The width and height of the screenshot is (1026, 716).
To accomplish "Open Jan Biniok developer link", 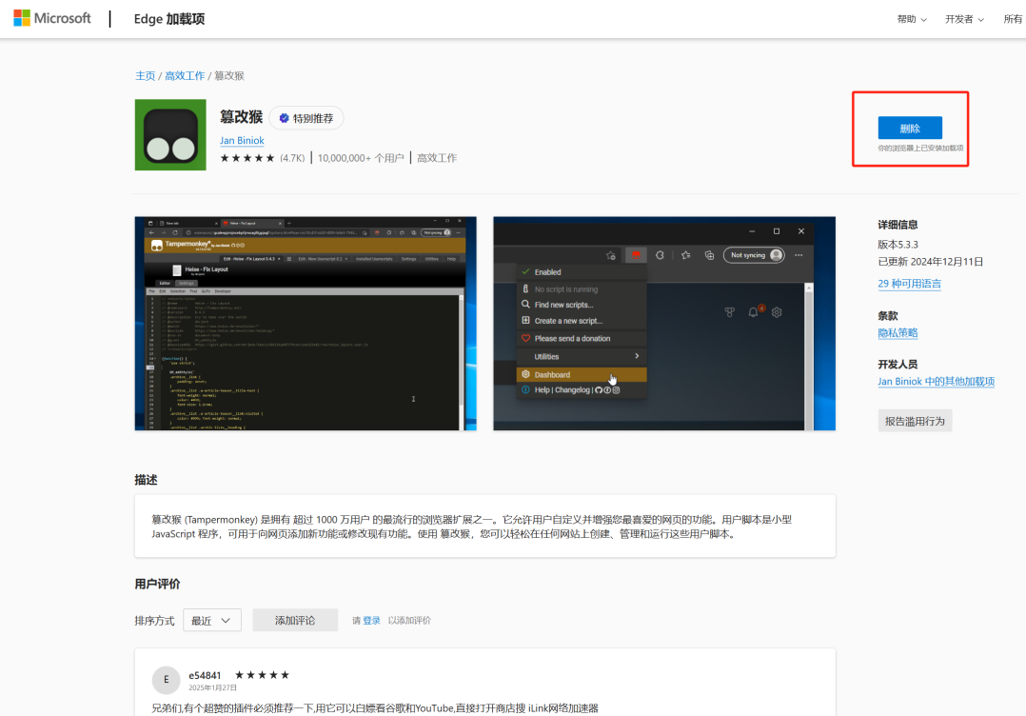I will click(242, 140).
